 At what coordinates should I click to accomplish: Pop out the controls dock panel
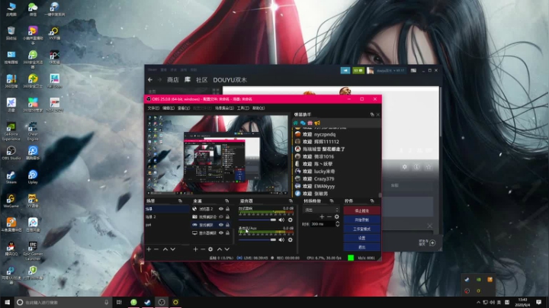372,201
